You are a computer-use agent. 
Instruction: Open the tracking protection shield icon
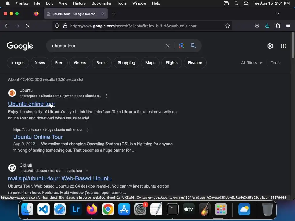pos(57,26)
